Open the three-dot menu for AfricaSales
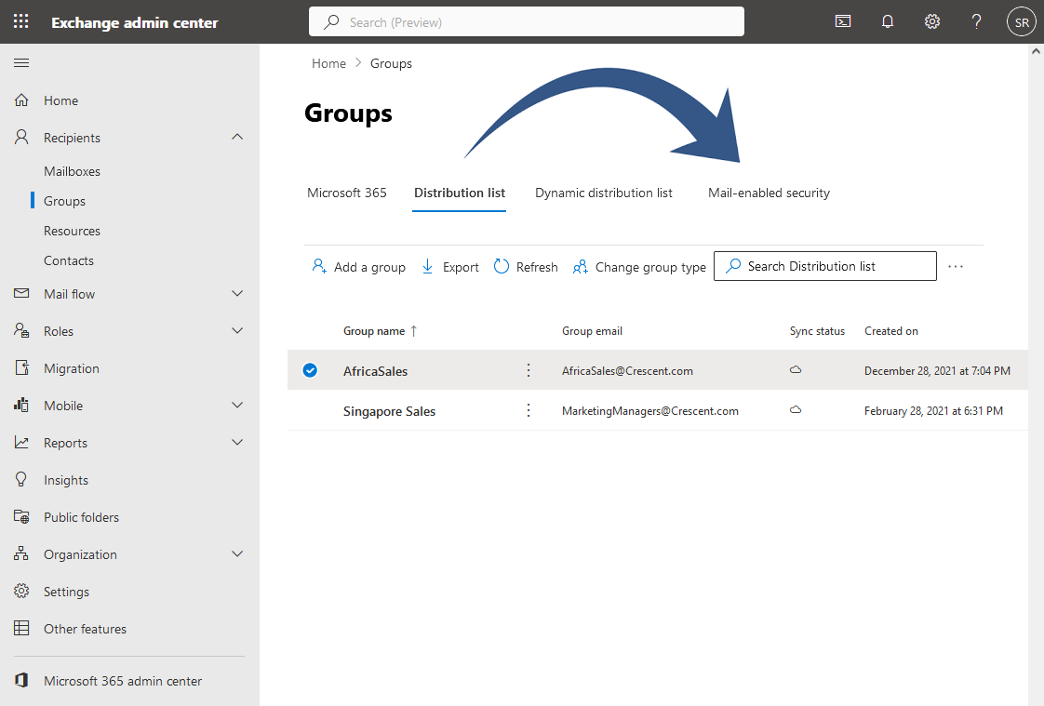The image size is (1044, 706). click(x=529, y=369)
